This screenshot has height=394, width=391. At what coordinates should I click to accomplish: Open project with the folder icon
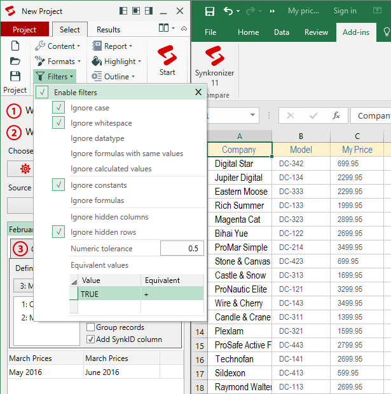[15, 61]
